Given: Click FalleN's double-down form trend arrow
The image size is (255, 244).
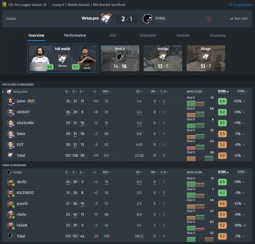Looking at the screenshot, I should coord(244,226).
